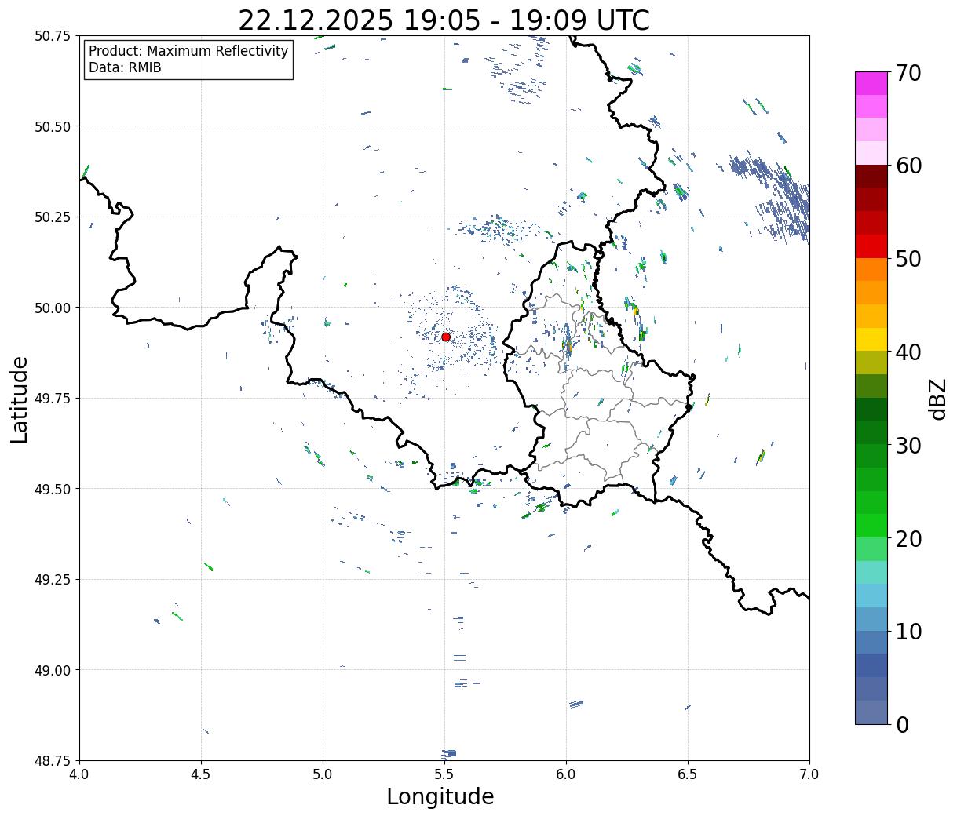This screenshot has height=816, width=957.
Task: Click the plot title '22.12.2025 19:05 - 19:09 UTC'
Action: tap(444, 20)
